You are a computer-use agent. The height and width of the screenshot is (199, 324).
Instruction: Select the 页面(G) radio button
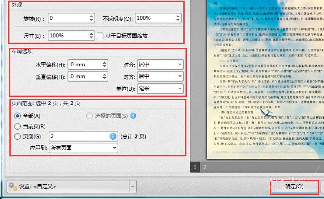point(17,136)
